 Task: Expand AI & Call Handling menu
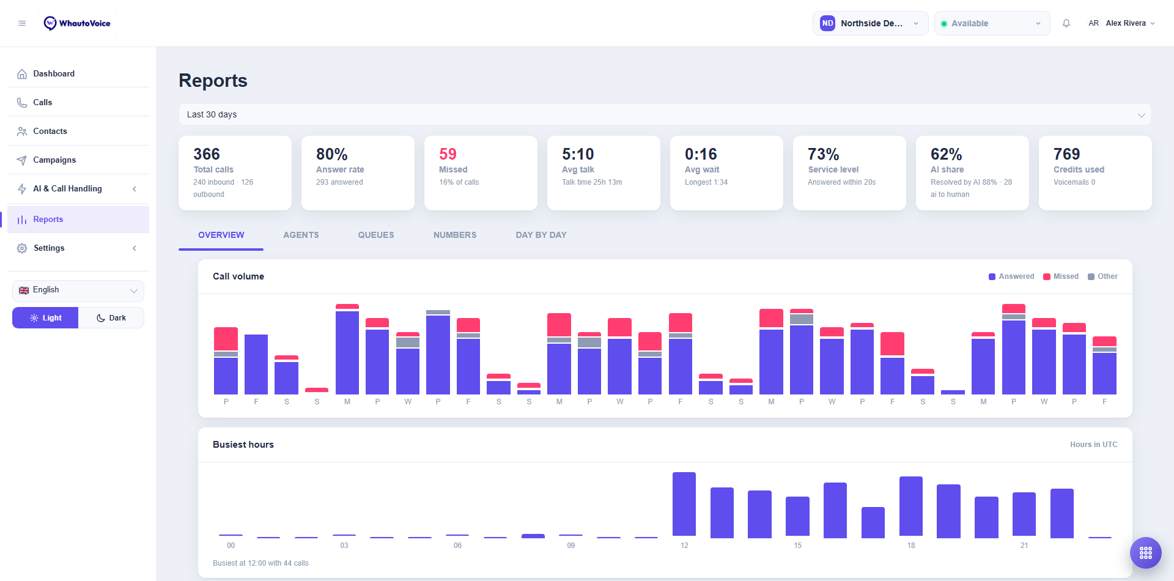pyautogui.click(x=78, y=189)
